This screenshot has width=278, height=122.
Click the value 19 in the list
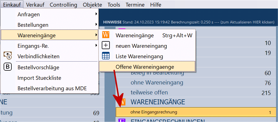click(267, 53)
